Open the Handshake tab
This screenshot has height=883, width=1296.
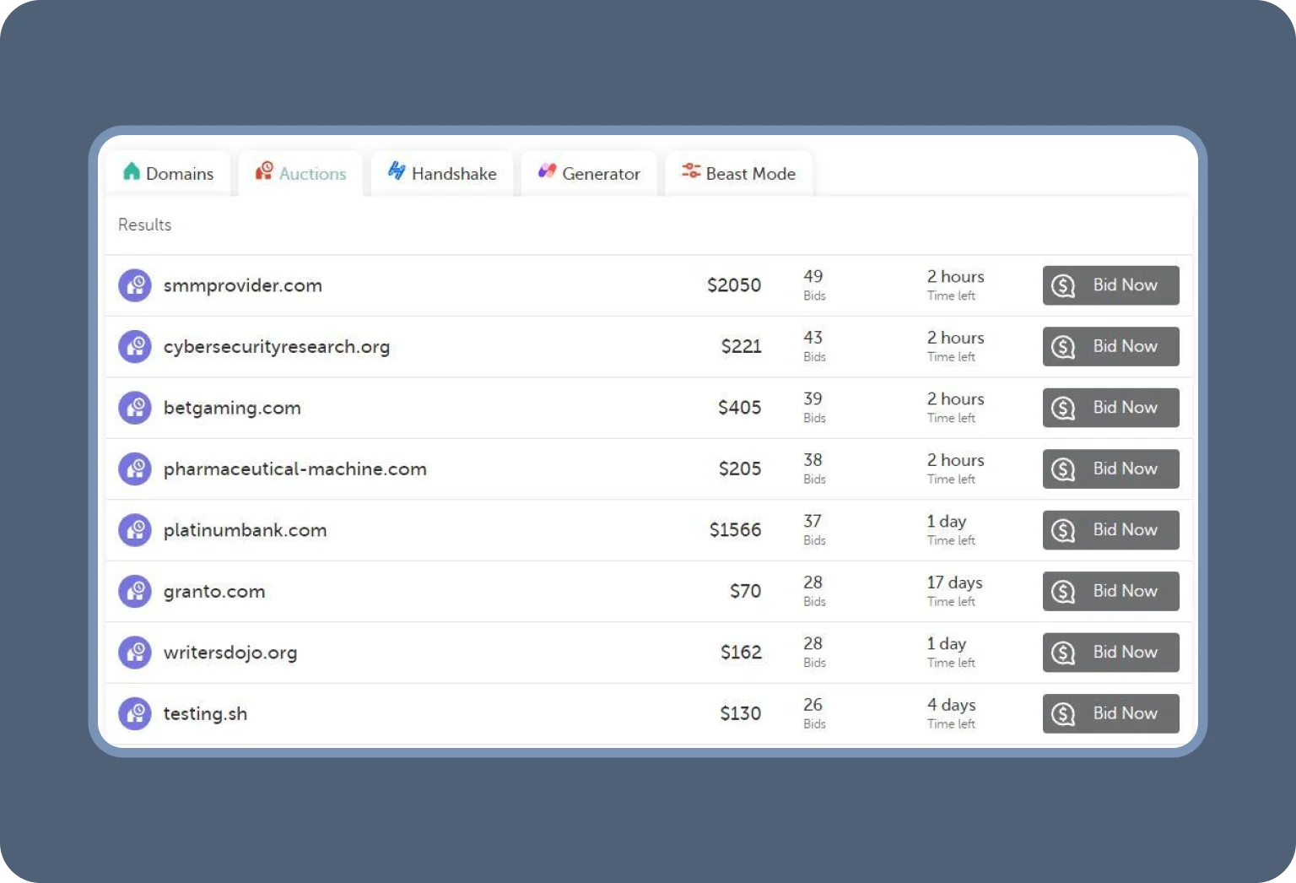point(442,173)
